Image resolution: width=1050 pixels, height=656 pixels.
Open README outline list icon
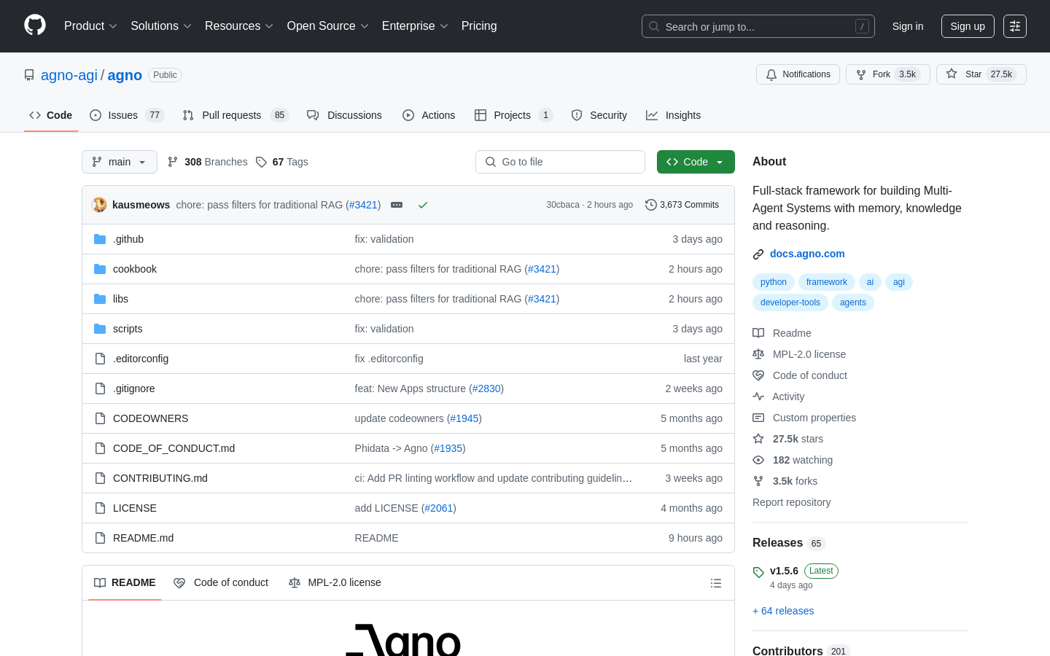click(716, 583)
